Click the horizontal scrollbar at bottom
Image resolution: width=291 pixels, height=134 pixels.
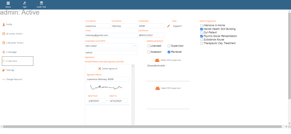tap(142, 126)
